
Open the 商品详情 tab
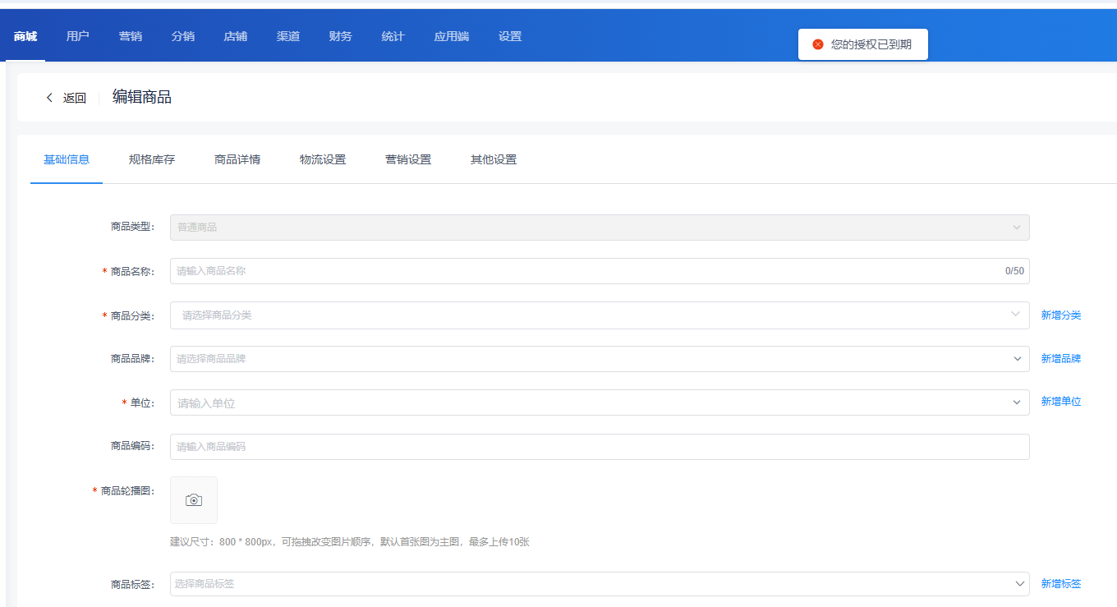coord(237,159)
